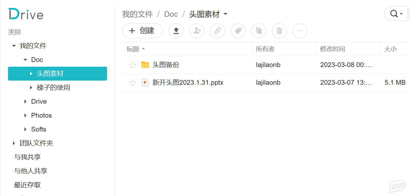Select 最近存取 in sidebar
This screenshot has height=196, width=410.
click(x=27, y=185)
